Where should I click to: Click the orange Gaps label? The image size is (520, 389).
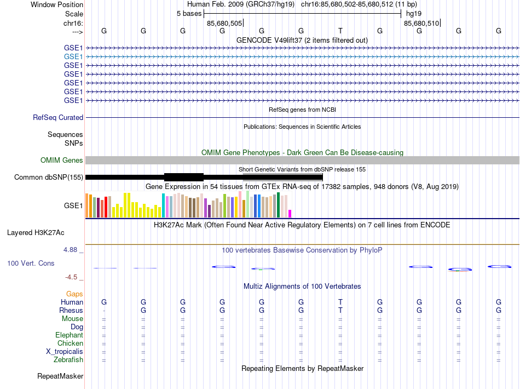tap(74, 294)
